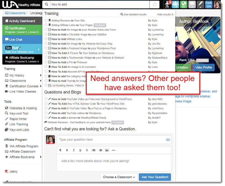
Task: Insert a numbered list in editor
Action: pos(100,150)
